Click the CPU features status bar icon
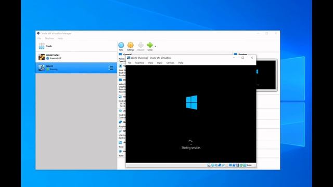 [238, 165]
